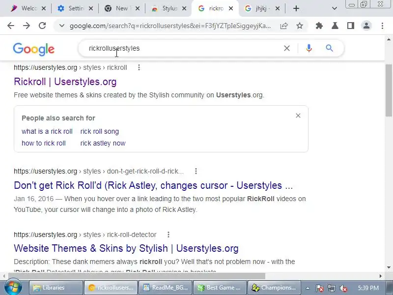Click the scroll up arrow
393x295 pixels.
pos(389,39)
